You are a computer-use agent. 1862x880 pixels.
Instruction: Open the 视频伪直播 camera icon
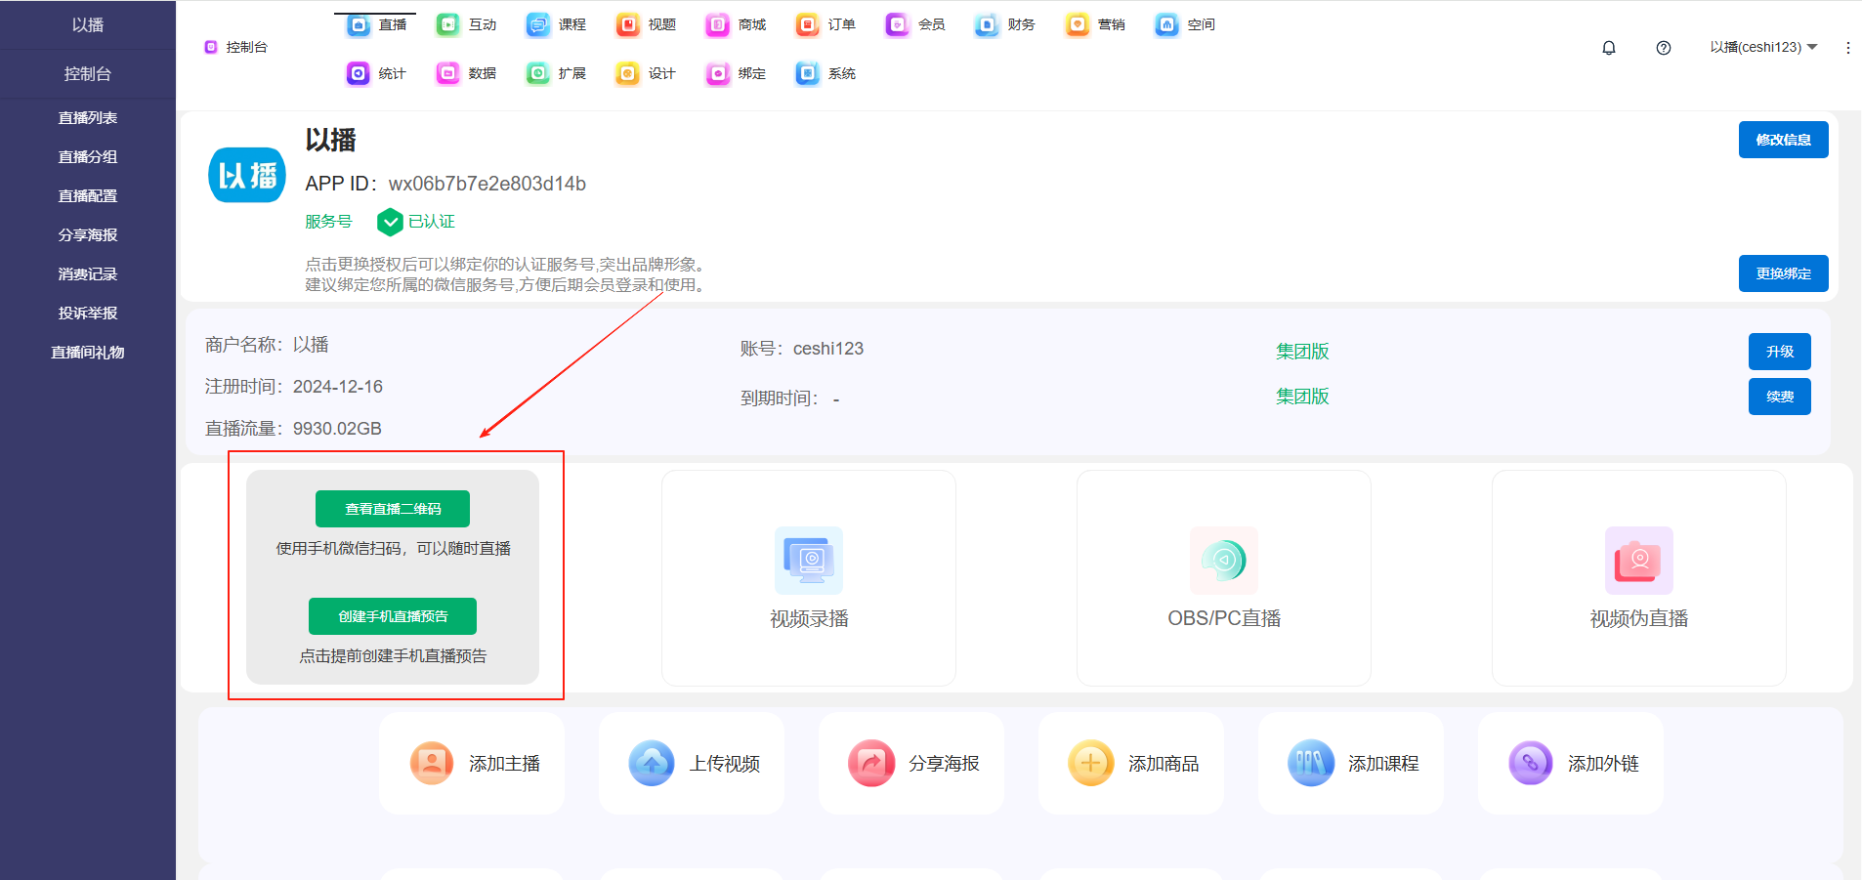click(x=1638, y=561)
